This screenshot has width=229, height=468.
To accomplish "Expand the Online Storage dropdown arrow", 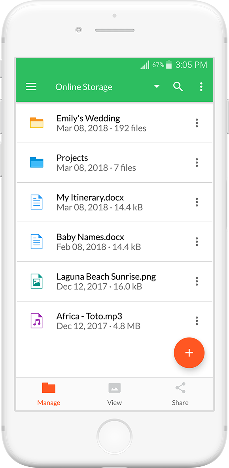I will click(x=157, y=87).
